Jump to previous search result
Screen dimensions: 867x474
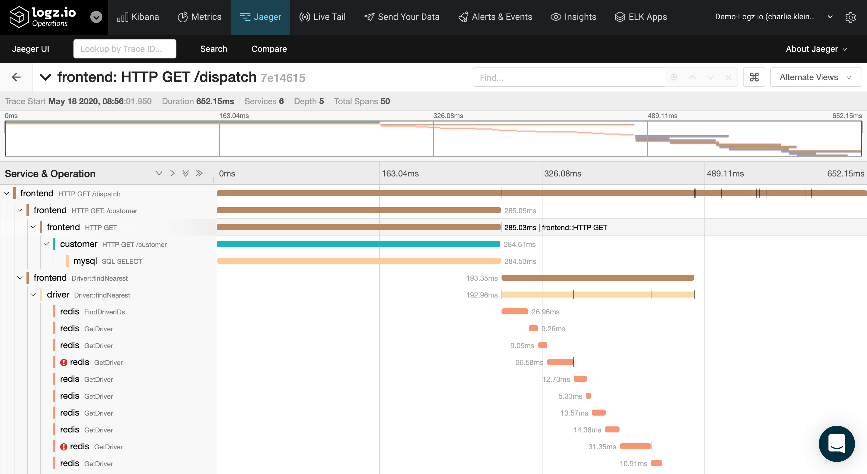click(692, 77)
